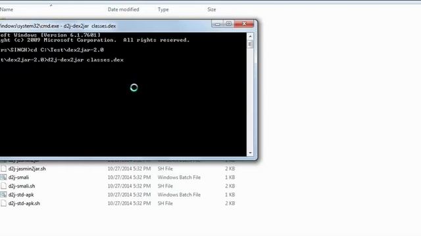The height and width of the screenshot is (236, 421).
Task: Click the d2j-dex2jar classes.dex command line
Action: tap(62, 60)
